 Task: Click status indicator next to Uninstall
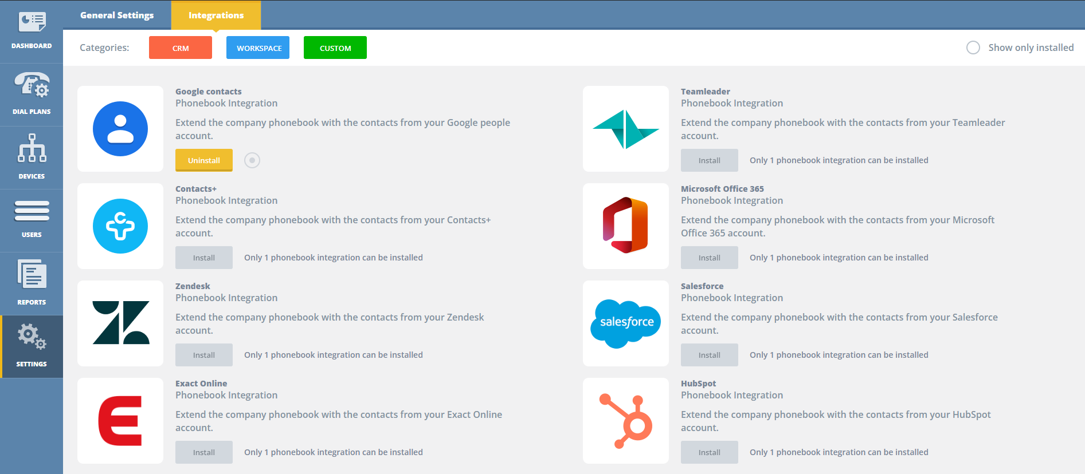click(252, 160)
